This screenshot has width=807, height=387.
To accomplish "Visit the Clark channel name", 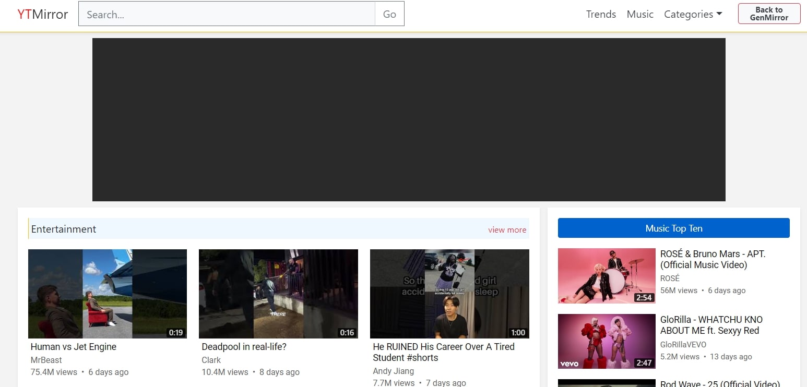I will click(211, 360).
